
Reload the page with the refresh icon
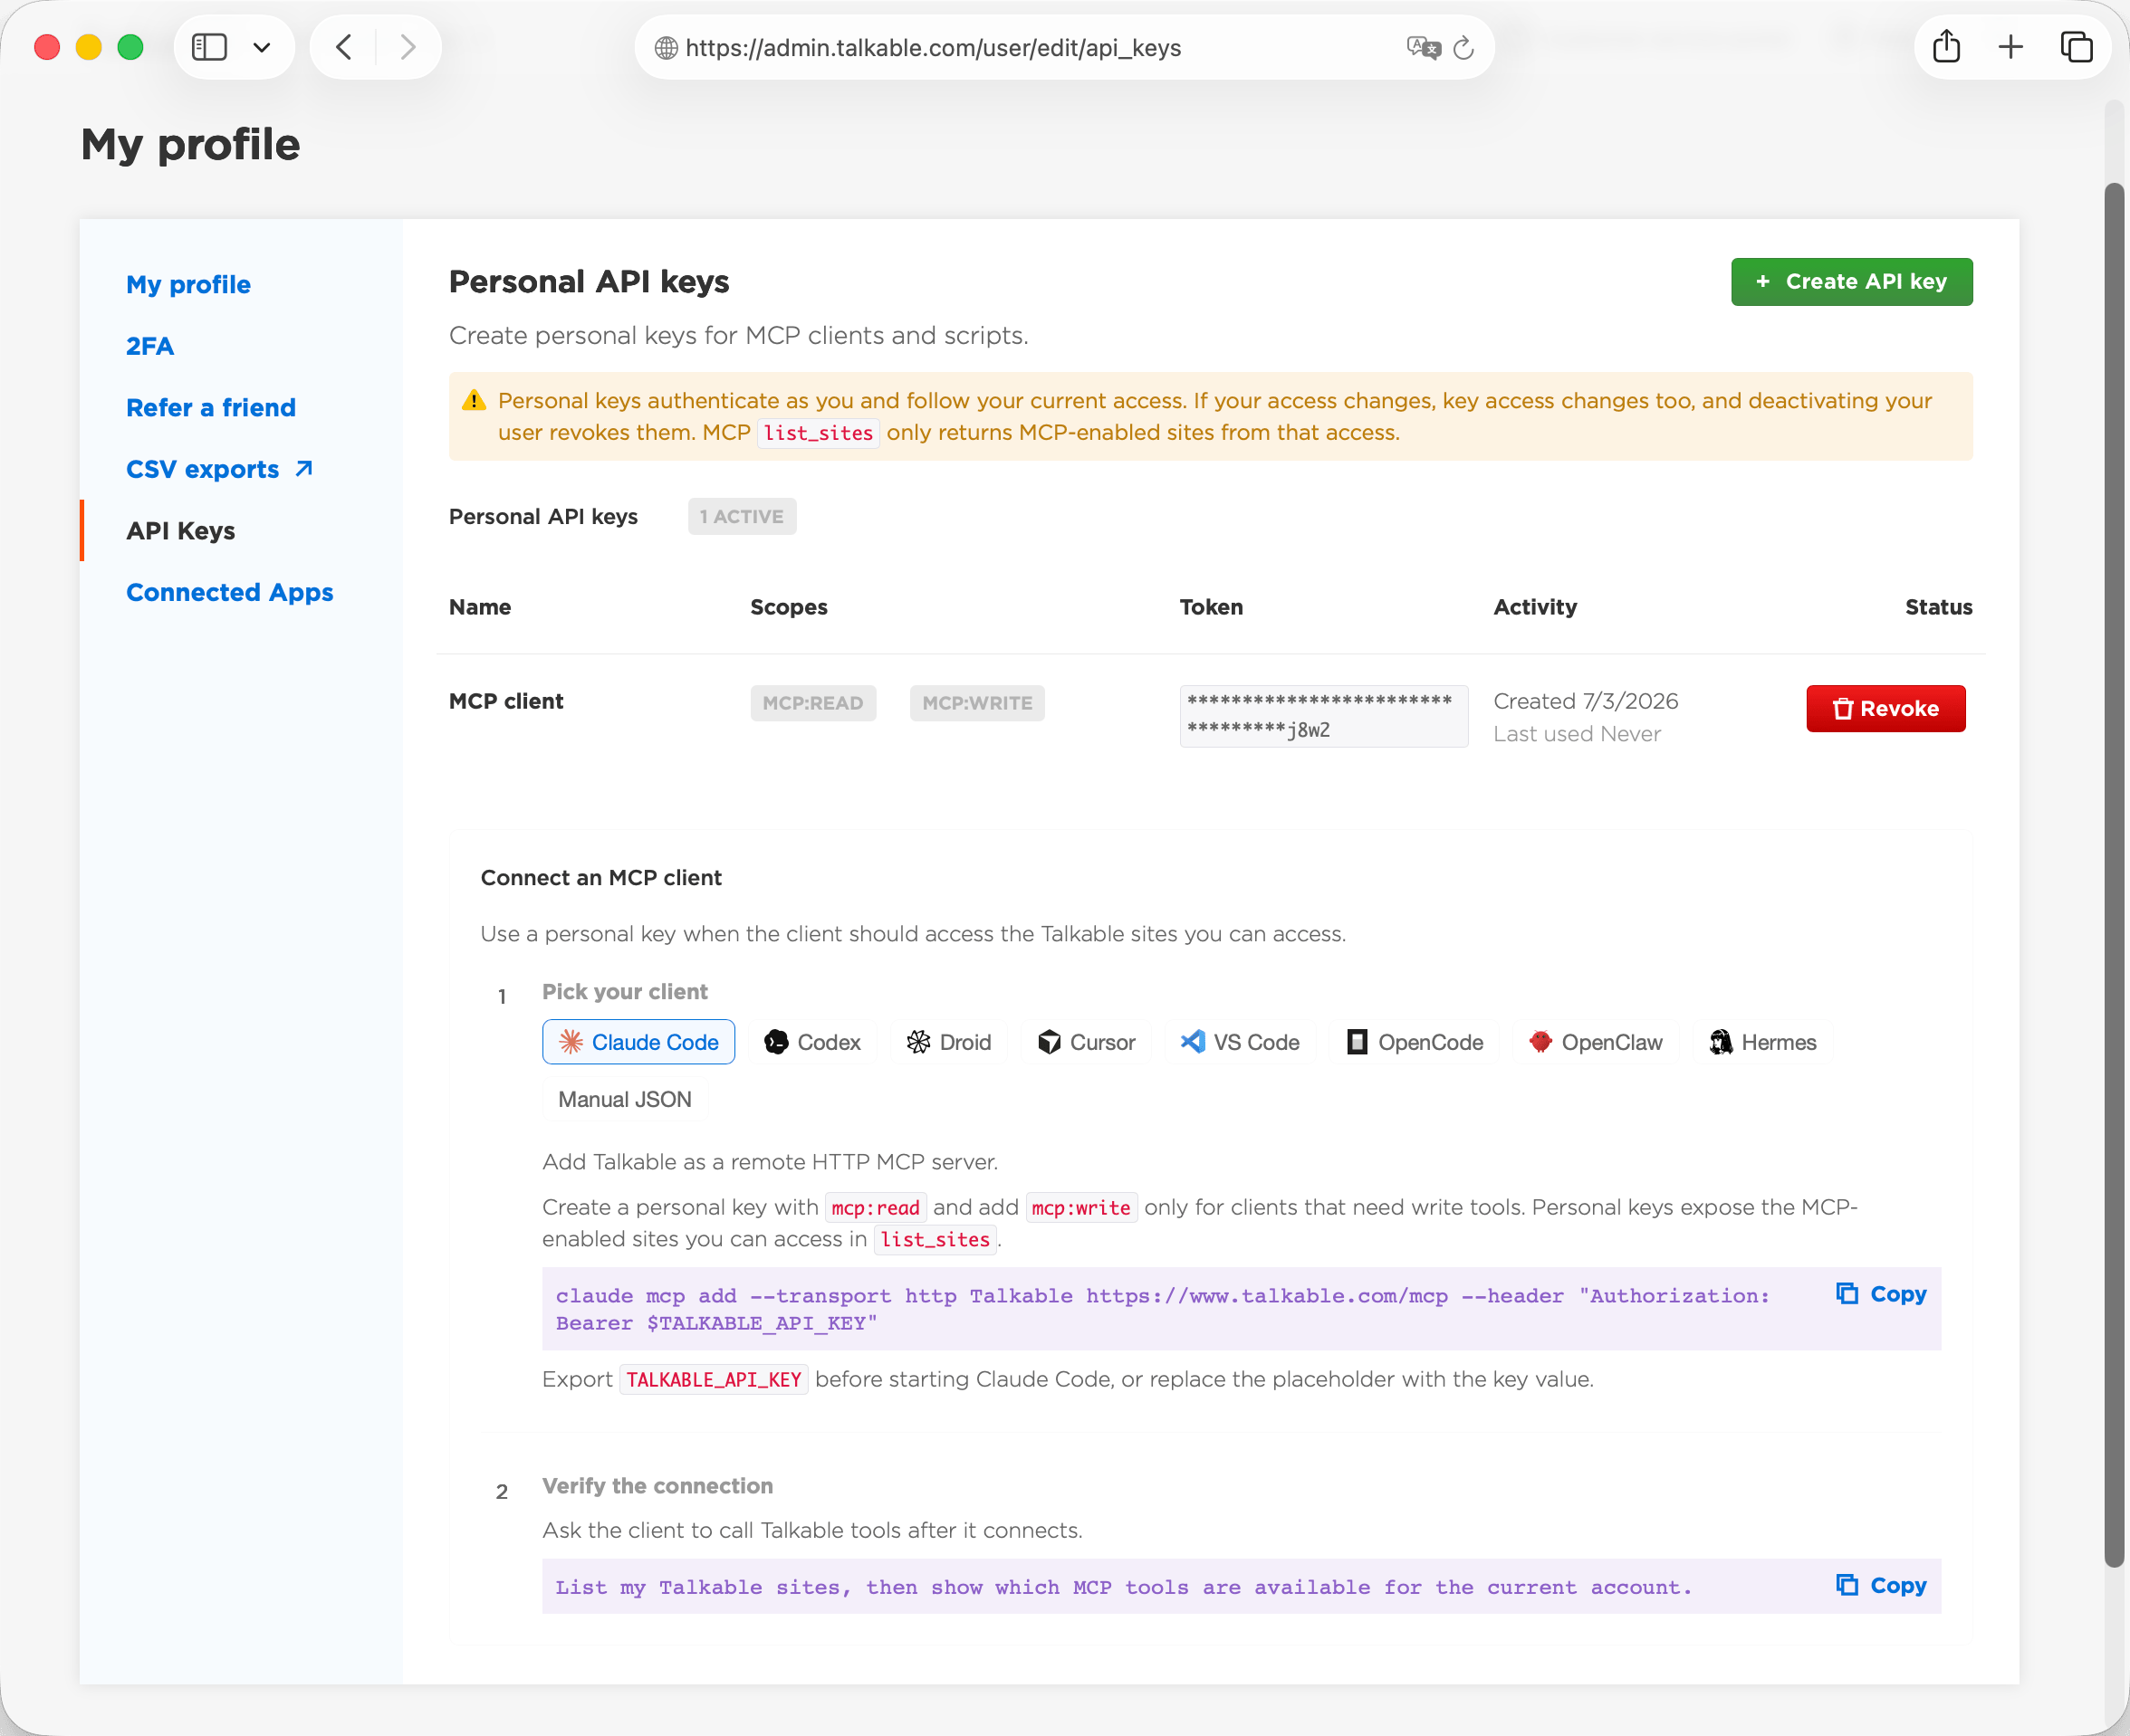point(1463,47)
